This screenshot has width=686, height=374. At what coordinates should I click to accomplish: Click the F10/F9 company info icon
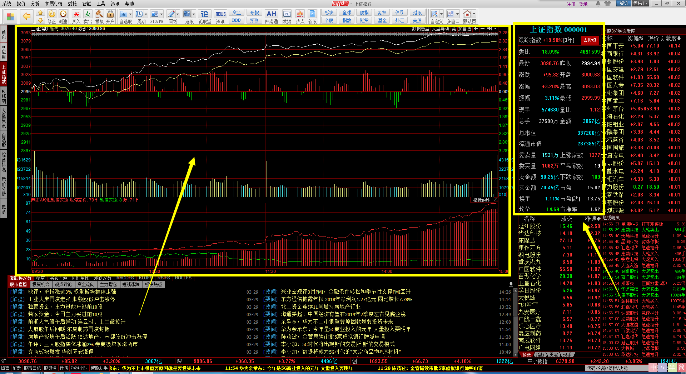pyautogui.click(x=155, y=14)
